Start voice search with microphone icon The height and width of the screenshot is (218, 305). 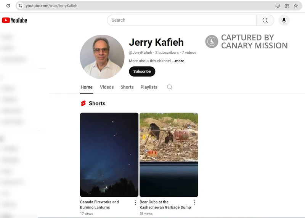click(284, 20)
